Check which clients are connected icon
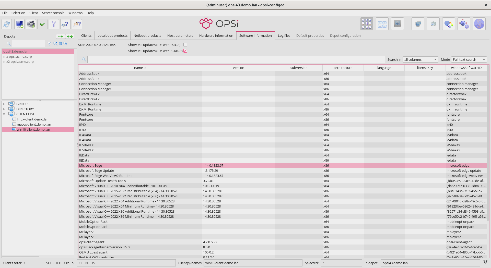 (x=65, y=24)
